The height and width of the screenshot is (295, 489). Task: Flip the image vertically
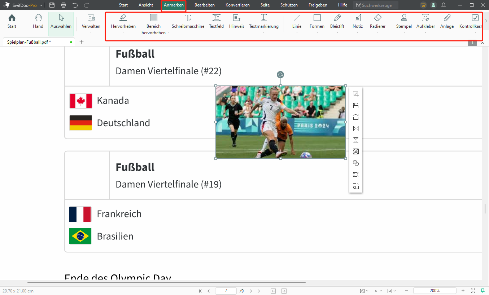356,140
